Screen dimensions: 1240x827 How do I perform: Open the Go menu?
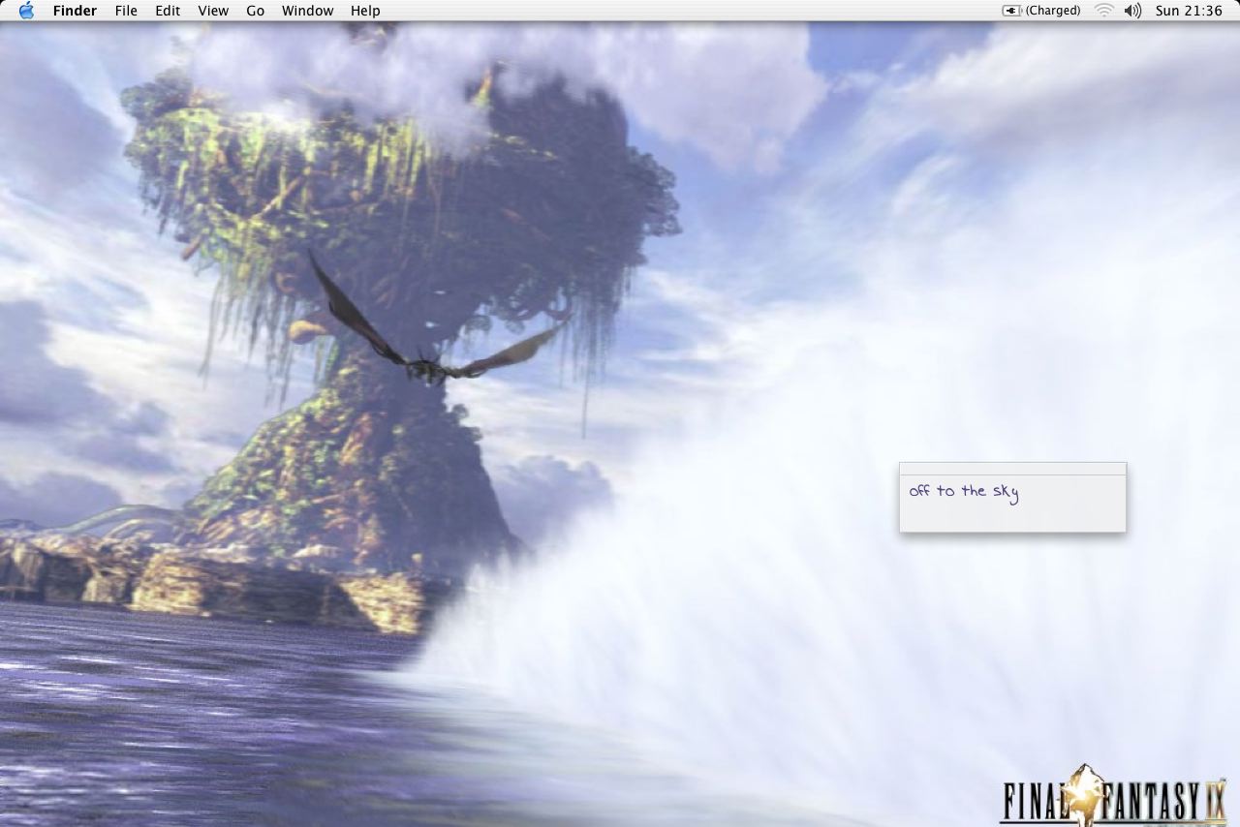[256, 11]
